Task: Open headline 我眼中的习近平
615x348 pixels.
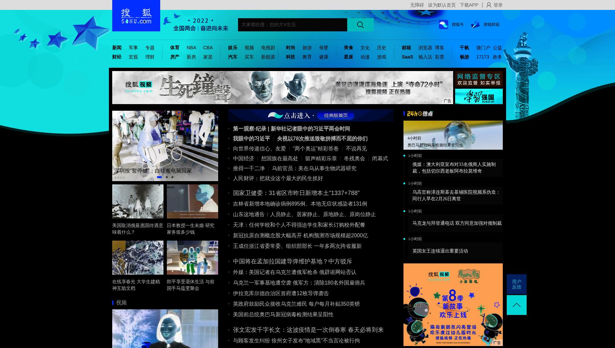Action: (x=252, y=139)
